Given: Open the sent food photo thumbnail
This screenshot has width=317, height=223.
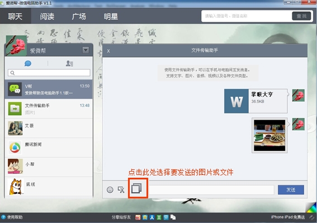Looking at the screenshot, I should tap(269, 135).
